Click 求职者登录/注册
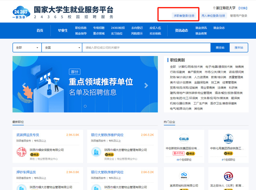 click(184, 16)
